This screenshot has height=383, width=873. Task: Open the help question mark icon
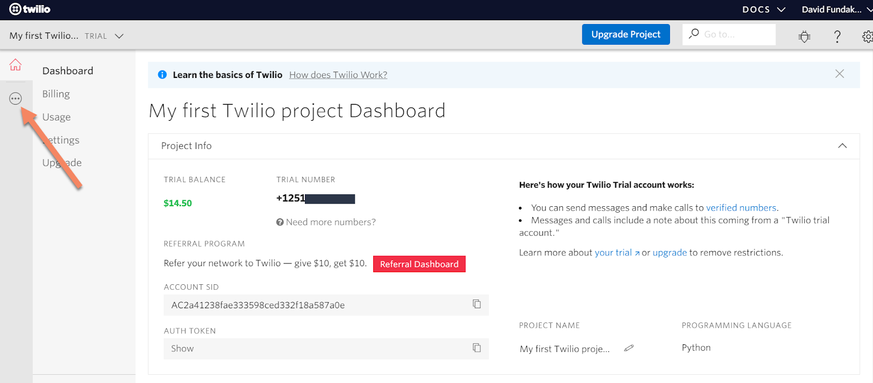click(837, 37)
